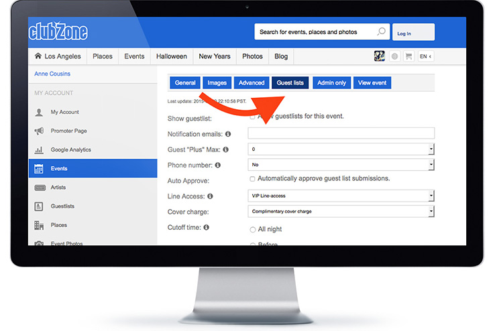Enable Automatically approve guest list submissions checkbox
The height and width of the screenshot is (331, 495).
coord(252,179)
